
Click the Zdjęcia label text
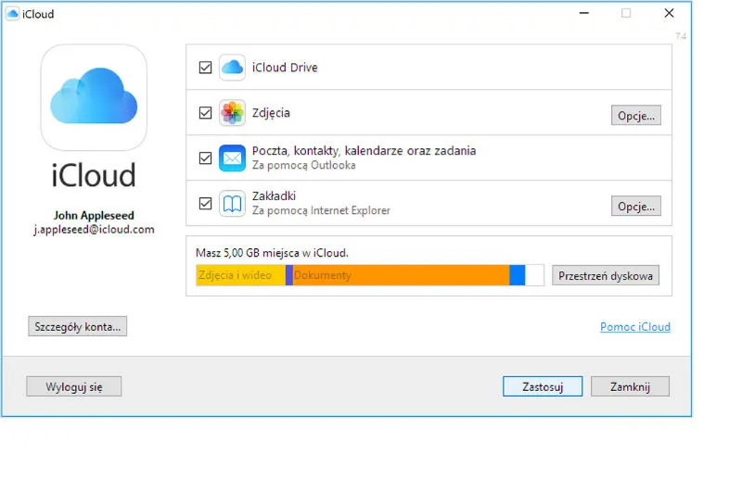coord(271,113)
